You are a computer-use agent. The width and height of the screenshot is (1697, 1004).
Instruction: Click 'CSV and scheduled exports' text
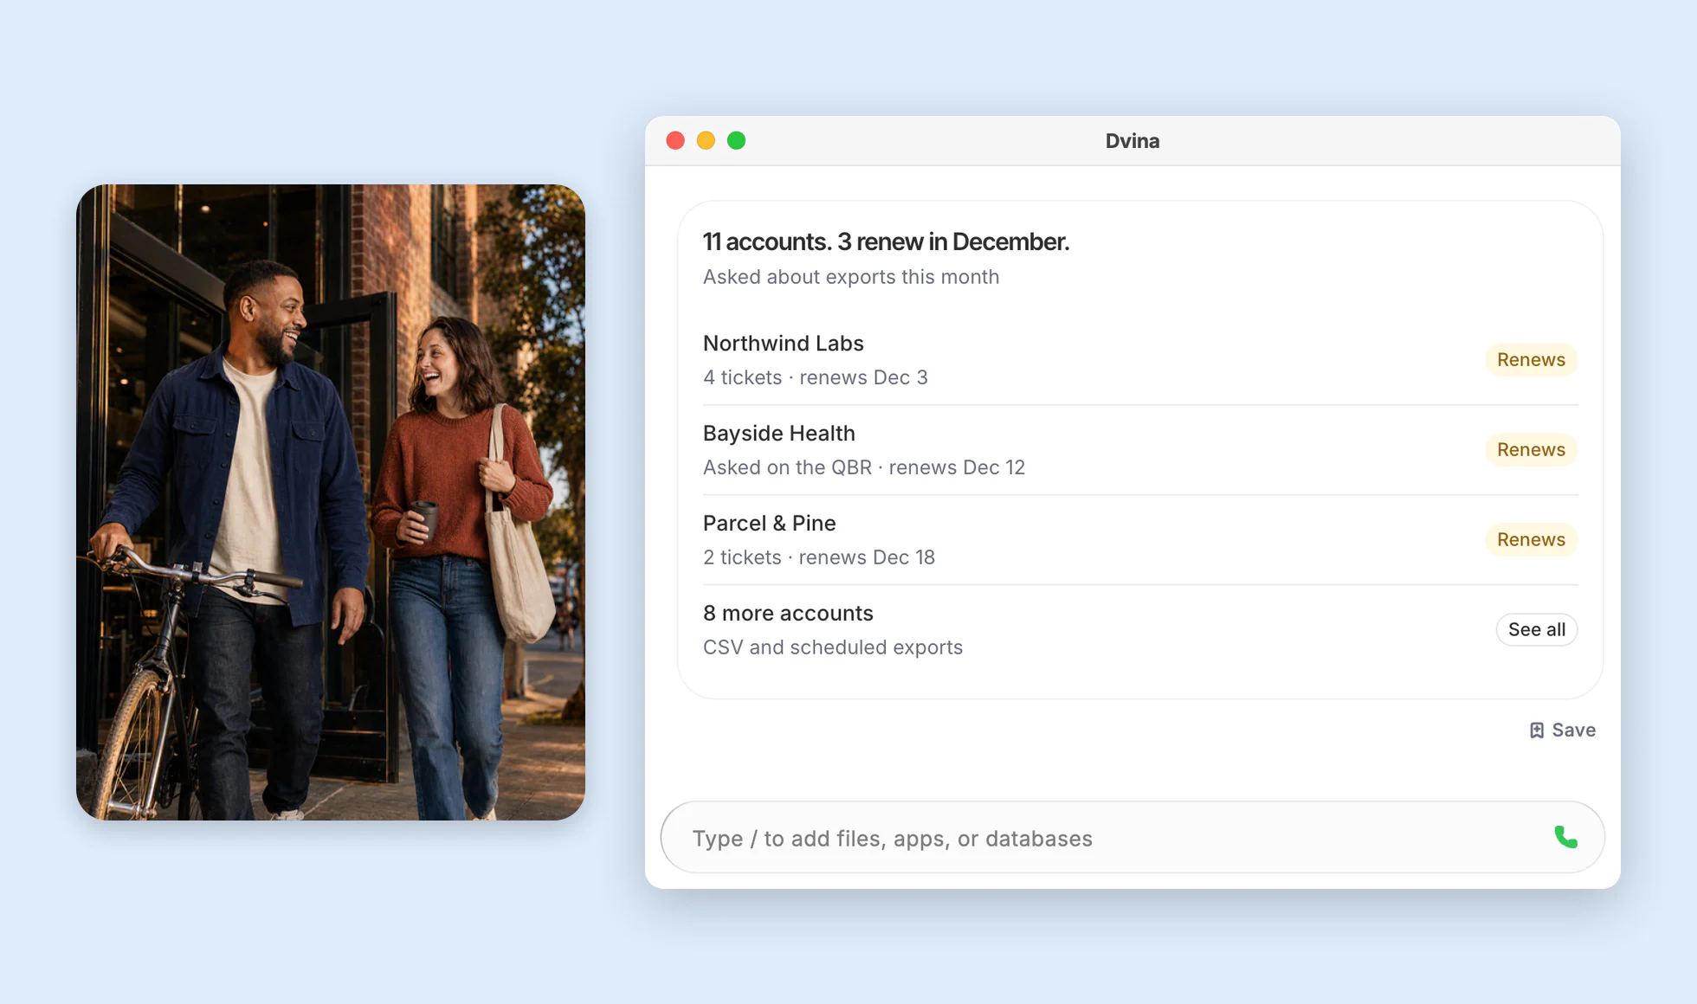pos(832,647)
